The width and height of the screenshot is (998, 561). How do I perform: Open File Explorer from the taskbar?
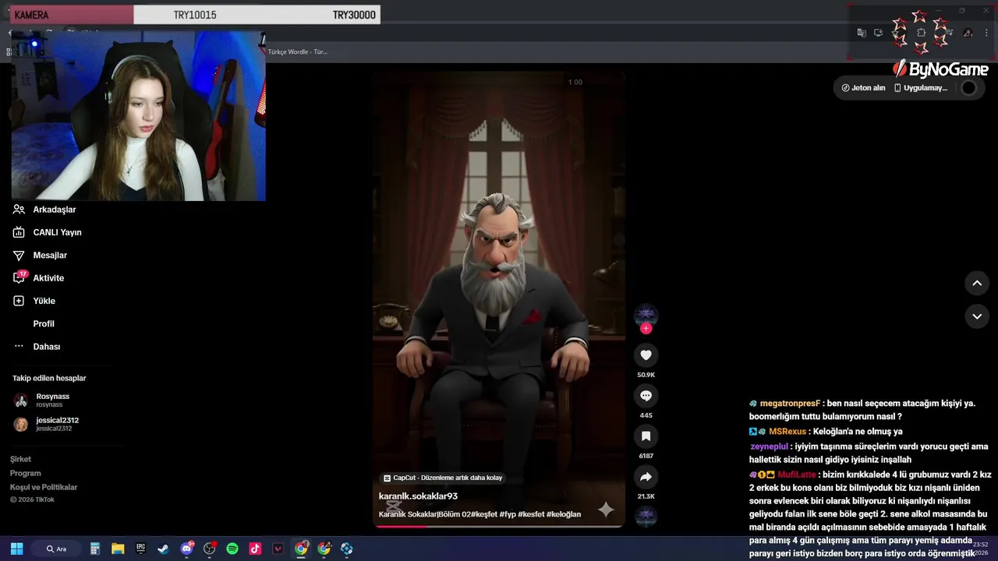(x=118, y=549)
